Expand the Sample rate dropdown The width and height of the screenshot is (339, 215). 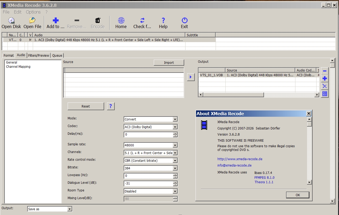pos(175,145)
